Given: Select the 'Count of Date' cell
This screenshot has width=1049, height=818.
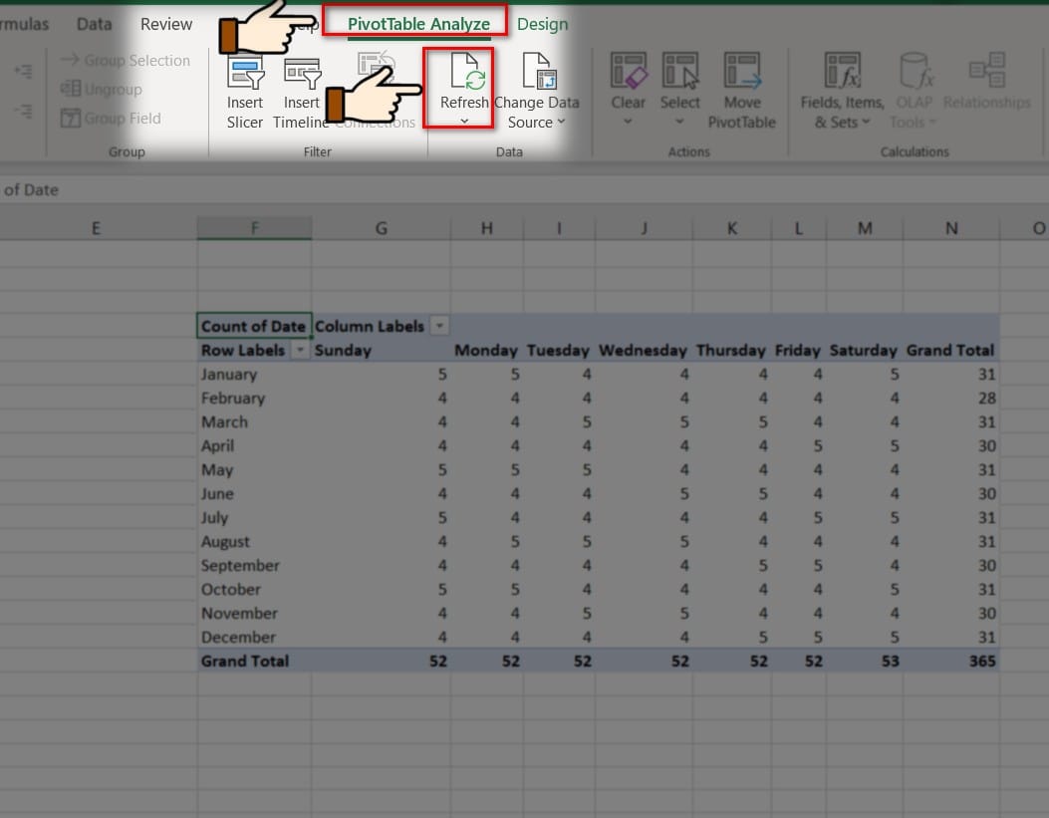Looking at the screenshot, I should 254,326.
